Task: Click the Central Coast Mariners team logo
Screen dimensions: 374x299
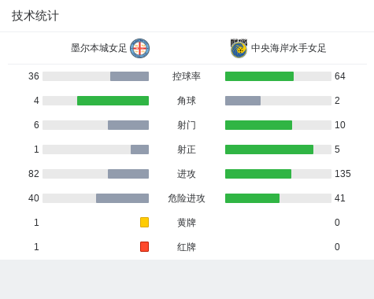Action: click(239, 48)
